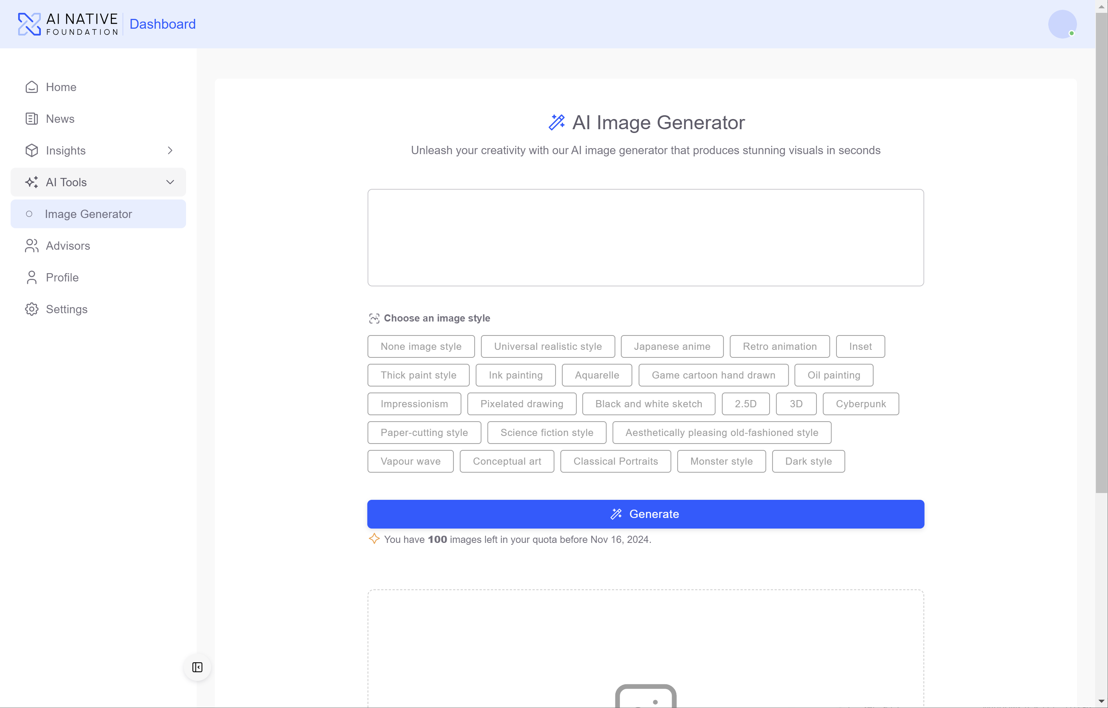1108x708 pixels.
Task: Open the Dashboard header link
Action: coord(163,24)
